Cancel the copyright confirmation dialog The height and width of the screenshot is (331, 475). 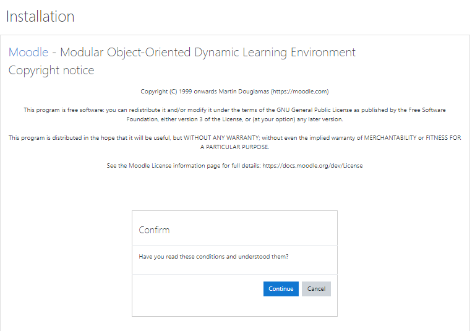click(x=316, y=289)
